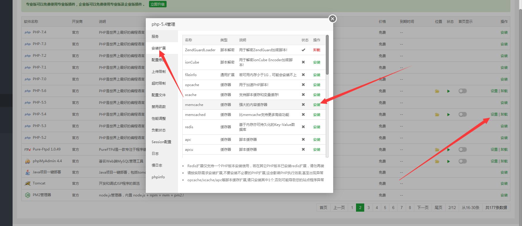Uninstall the ZendGuardLoader extension

(316, 50)
